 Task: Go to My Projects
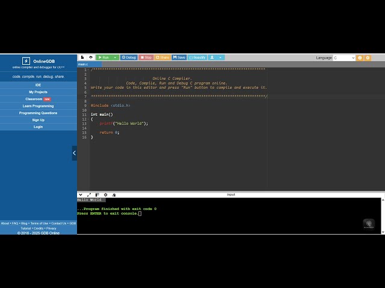click(x=38, y=92)
